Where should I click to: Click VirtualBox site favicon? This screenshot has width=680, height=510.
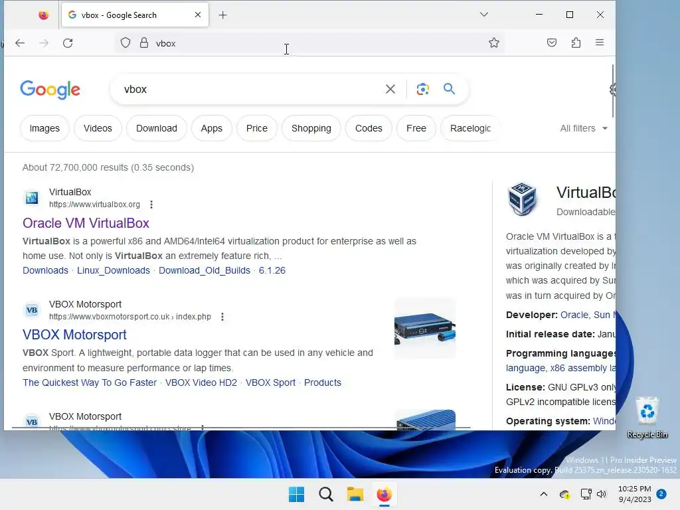(32, 198)
